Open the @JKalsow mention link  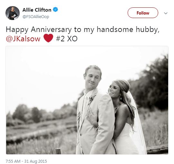23,39
